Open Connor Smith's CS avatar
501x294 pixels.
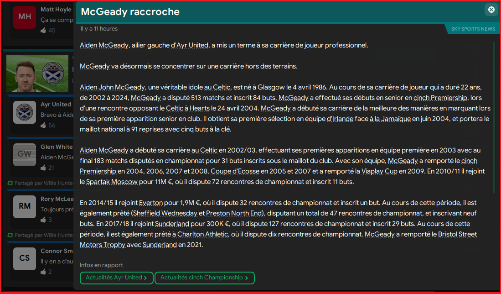click(x=25, y=258)
